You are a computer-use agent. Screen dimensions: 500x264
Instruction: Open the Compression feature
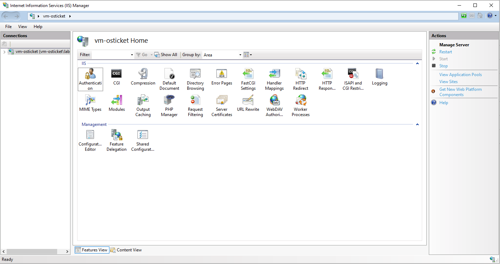tap(143, 77)
